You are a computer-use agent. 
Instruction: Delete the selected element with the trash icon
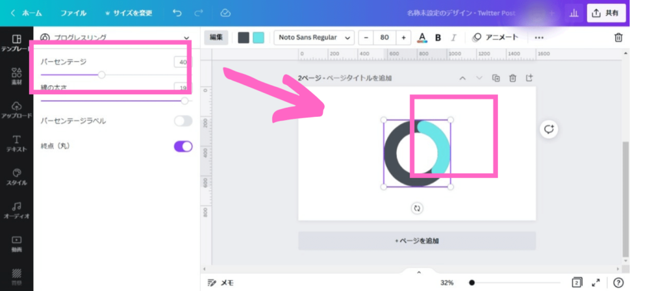(x=619, y=37)
